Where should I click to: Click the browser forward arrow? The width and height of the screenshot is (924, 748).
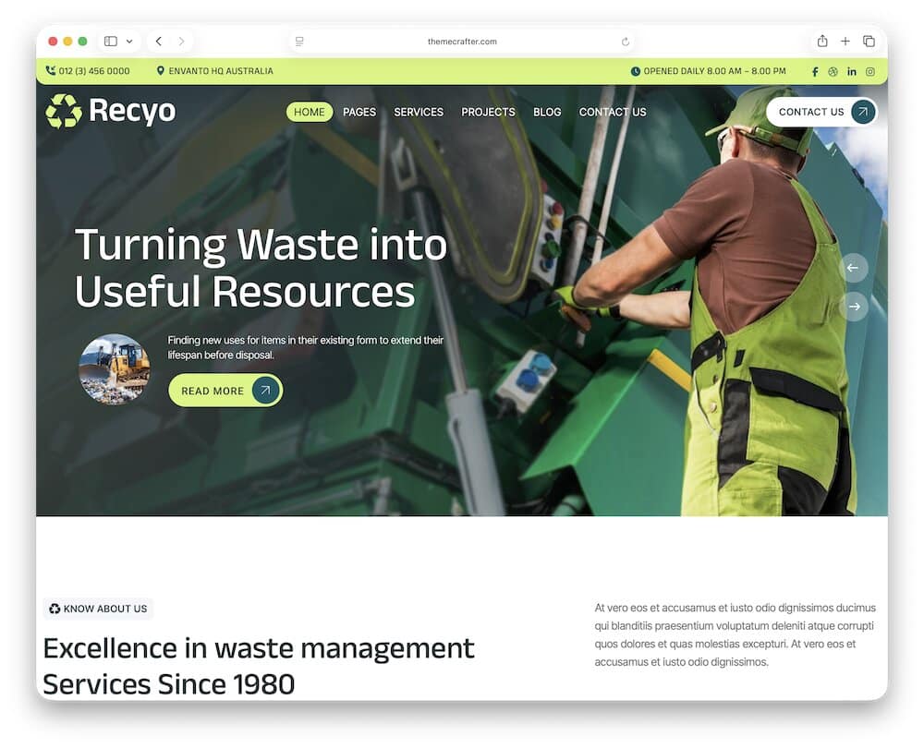[x=181, y=42]
